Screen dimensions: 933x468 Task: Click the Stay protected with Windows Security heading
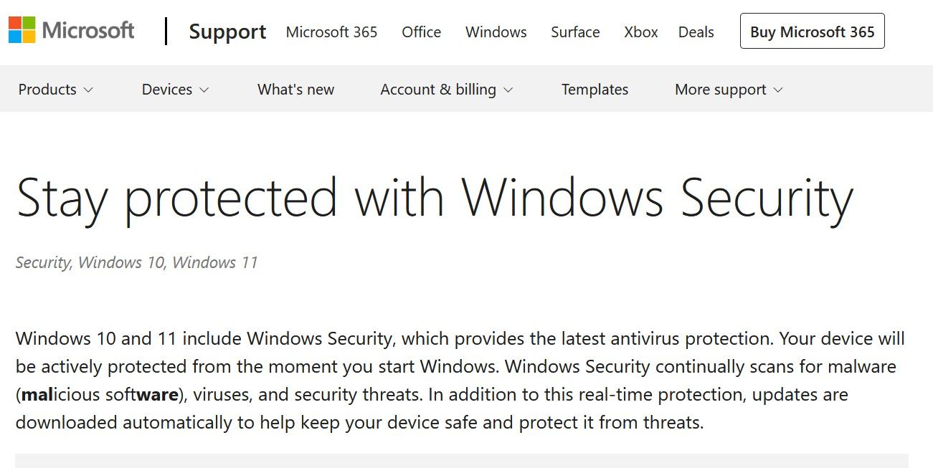point(435,197)
